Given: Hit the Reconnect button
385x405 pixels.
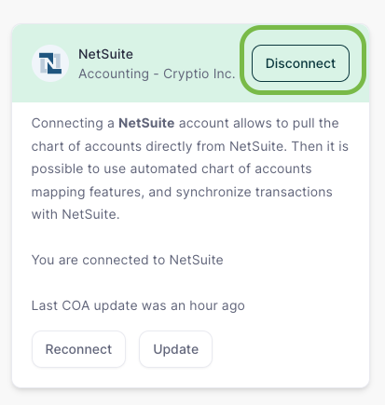Looking at the screenshot, I should [78, 349].
